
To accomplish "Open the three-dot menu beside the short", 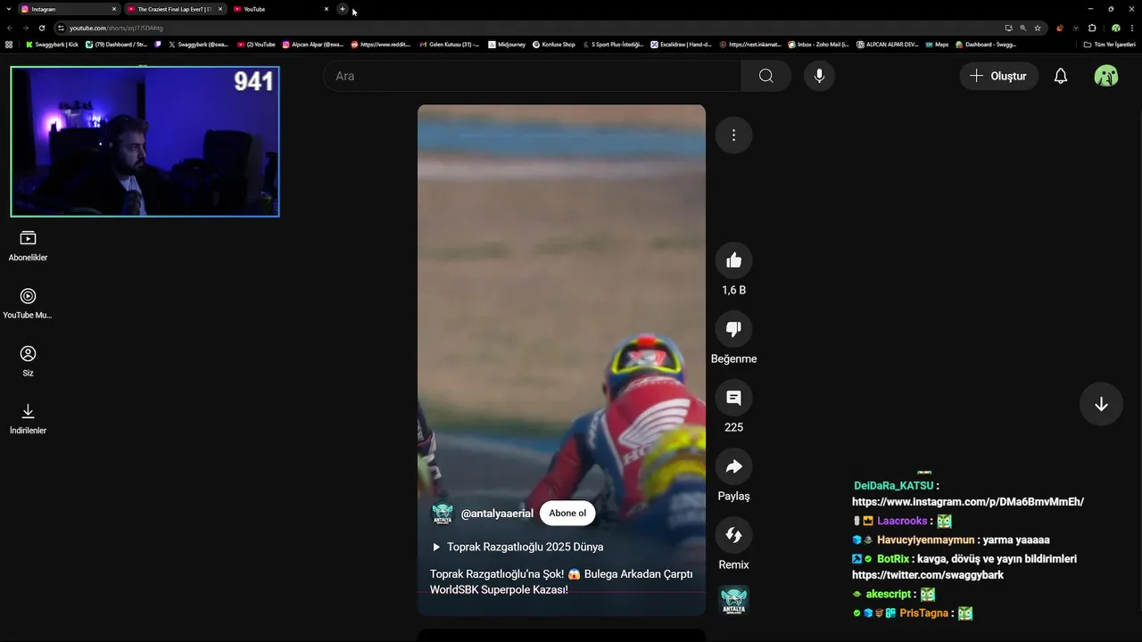I will click(733, 135).
